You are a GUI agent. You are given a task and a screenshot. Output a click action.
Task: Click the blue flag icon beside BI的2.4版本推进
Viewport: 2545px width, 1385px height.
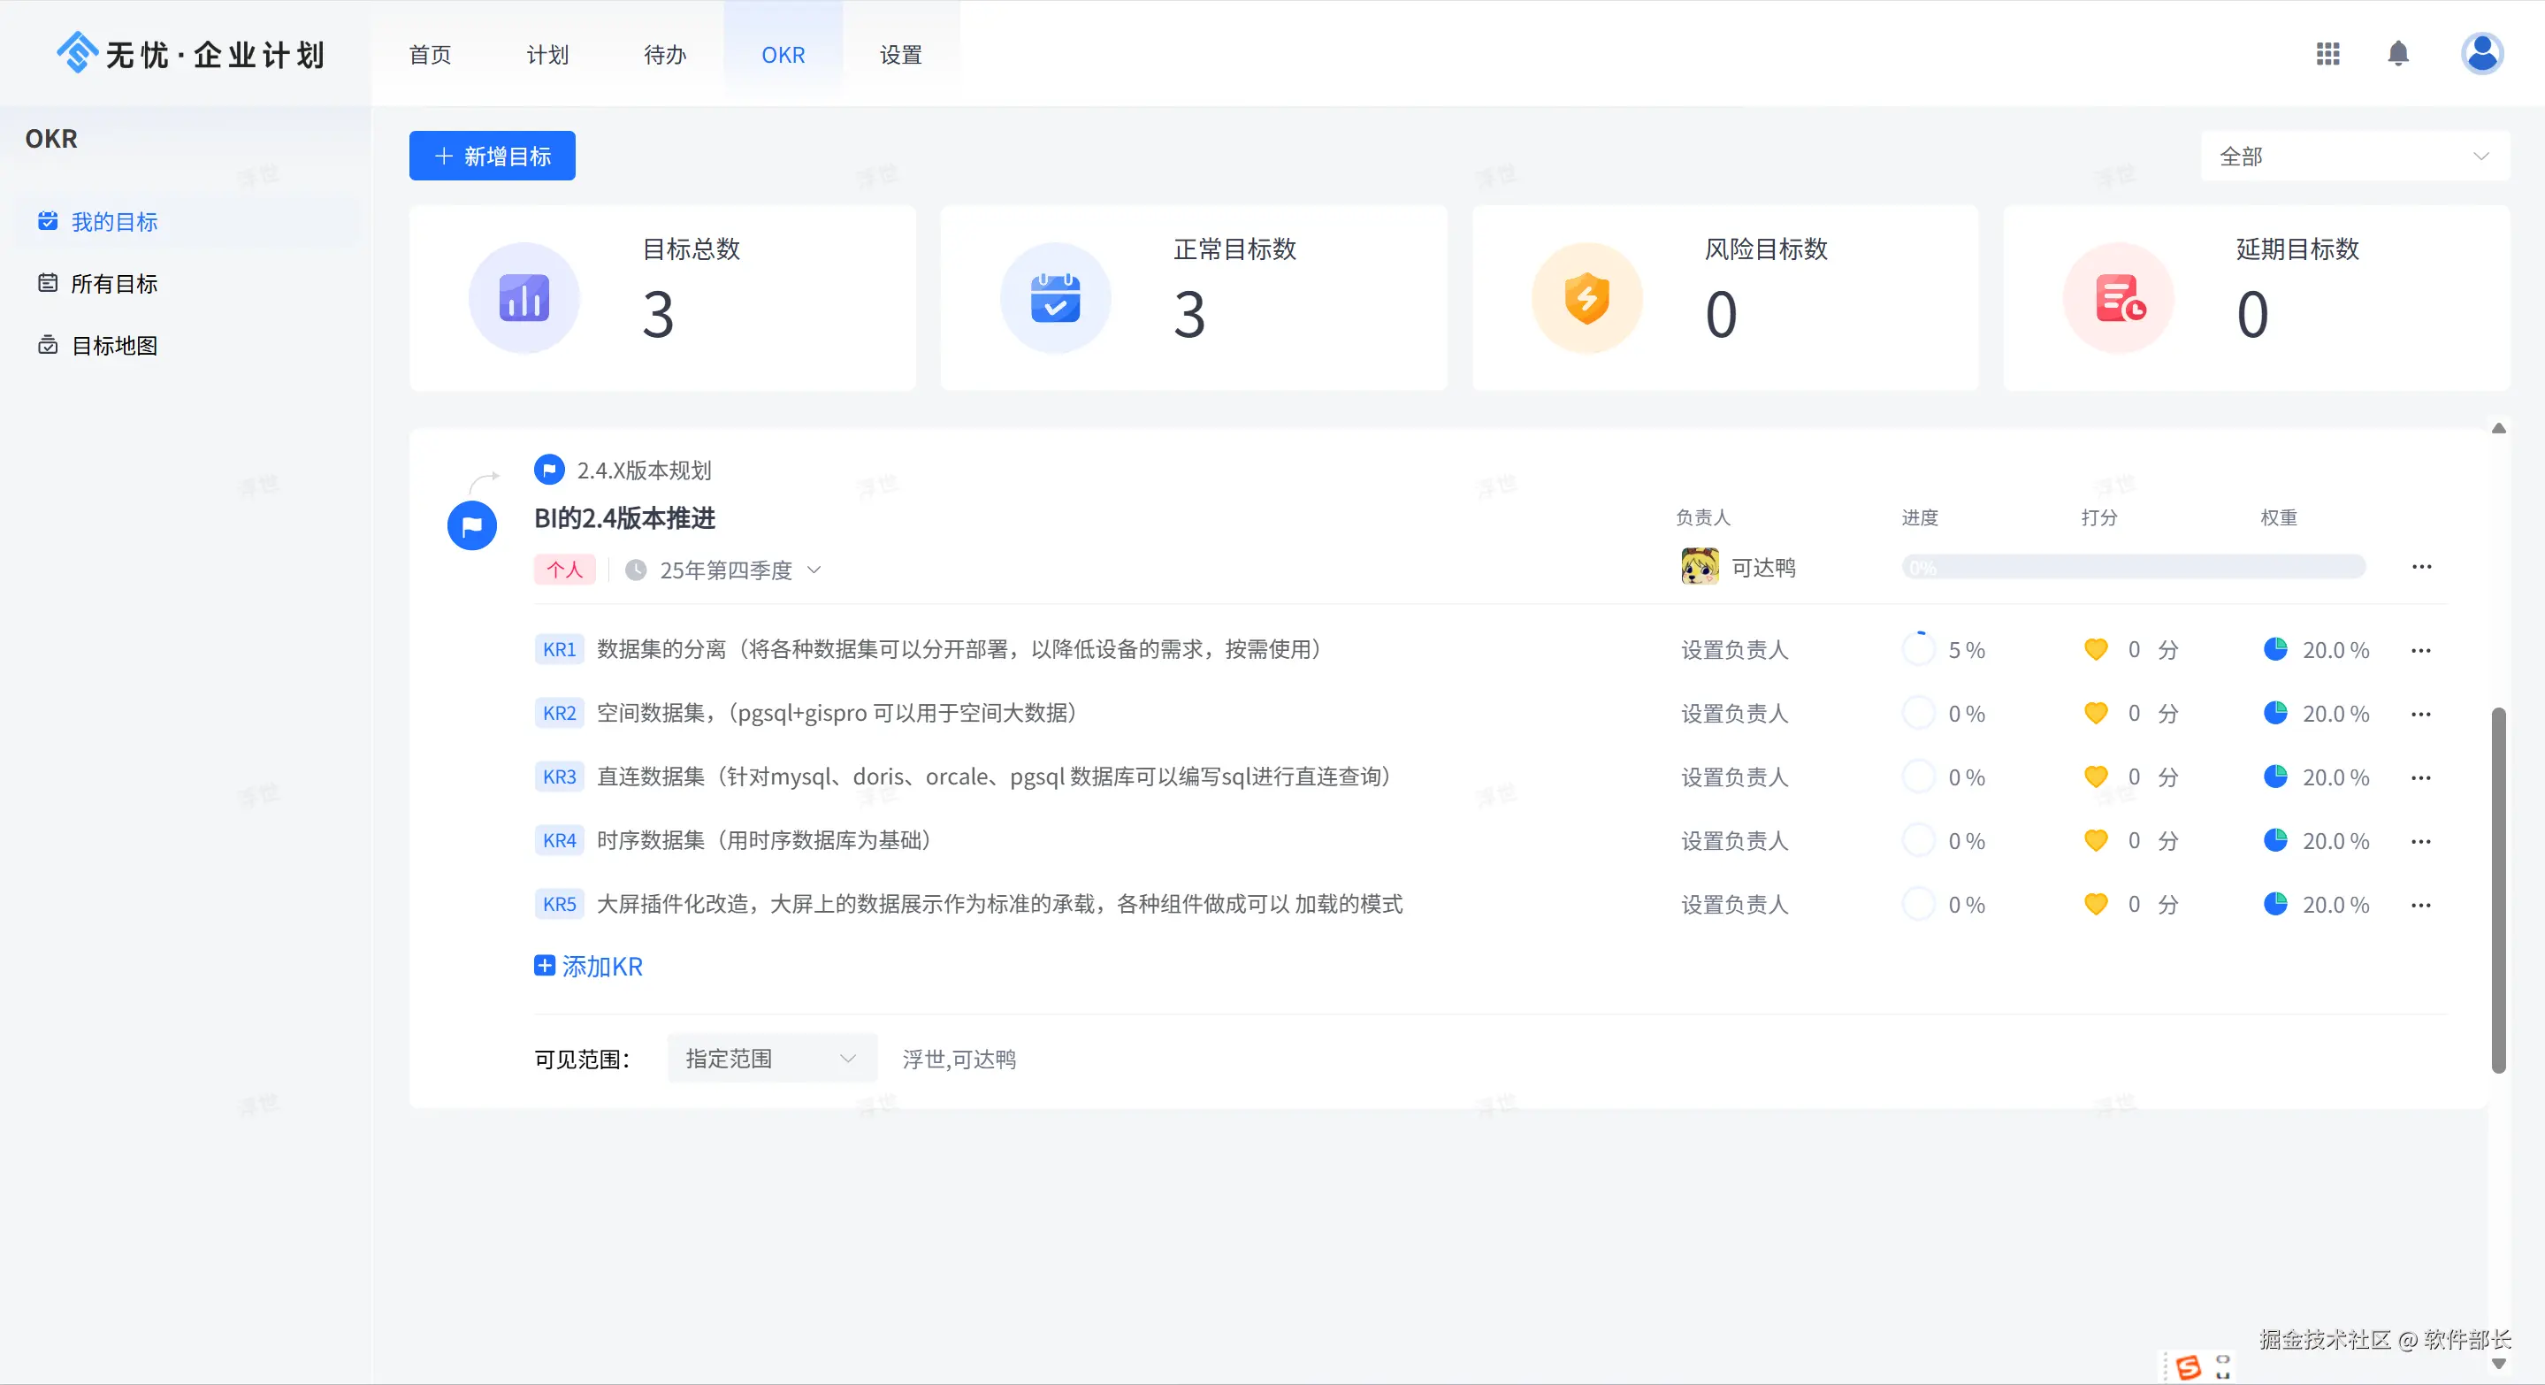point(472,525)
